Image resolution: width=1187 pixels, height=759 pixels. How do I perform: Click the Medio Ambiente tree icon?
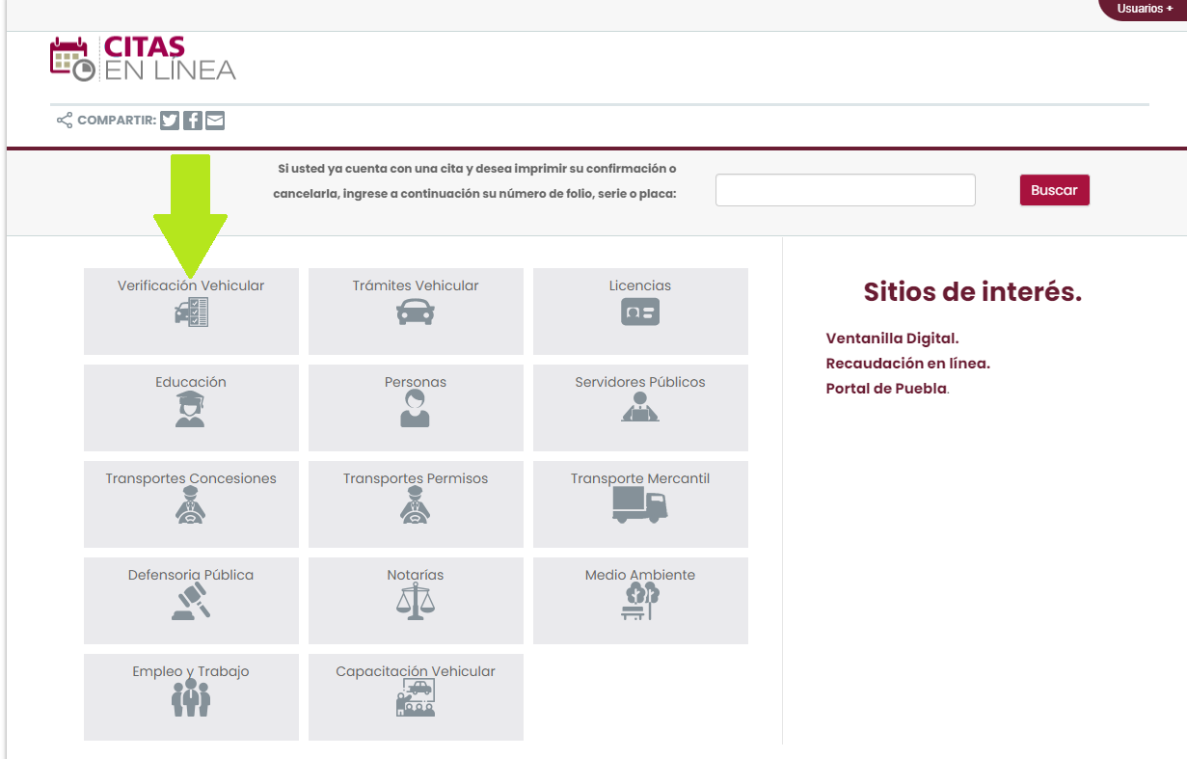pyautogui.click(x=640, y=601)
